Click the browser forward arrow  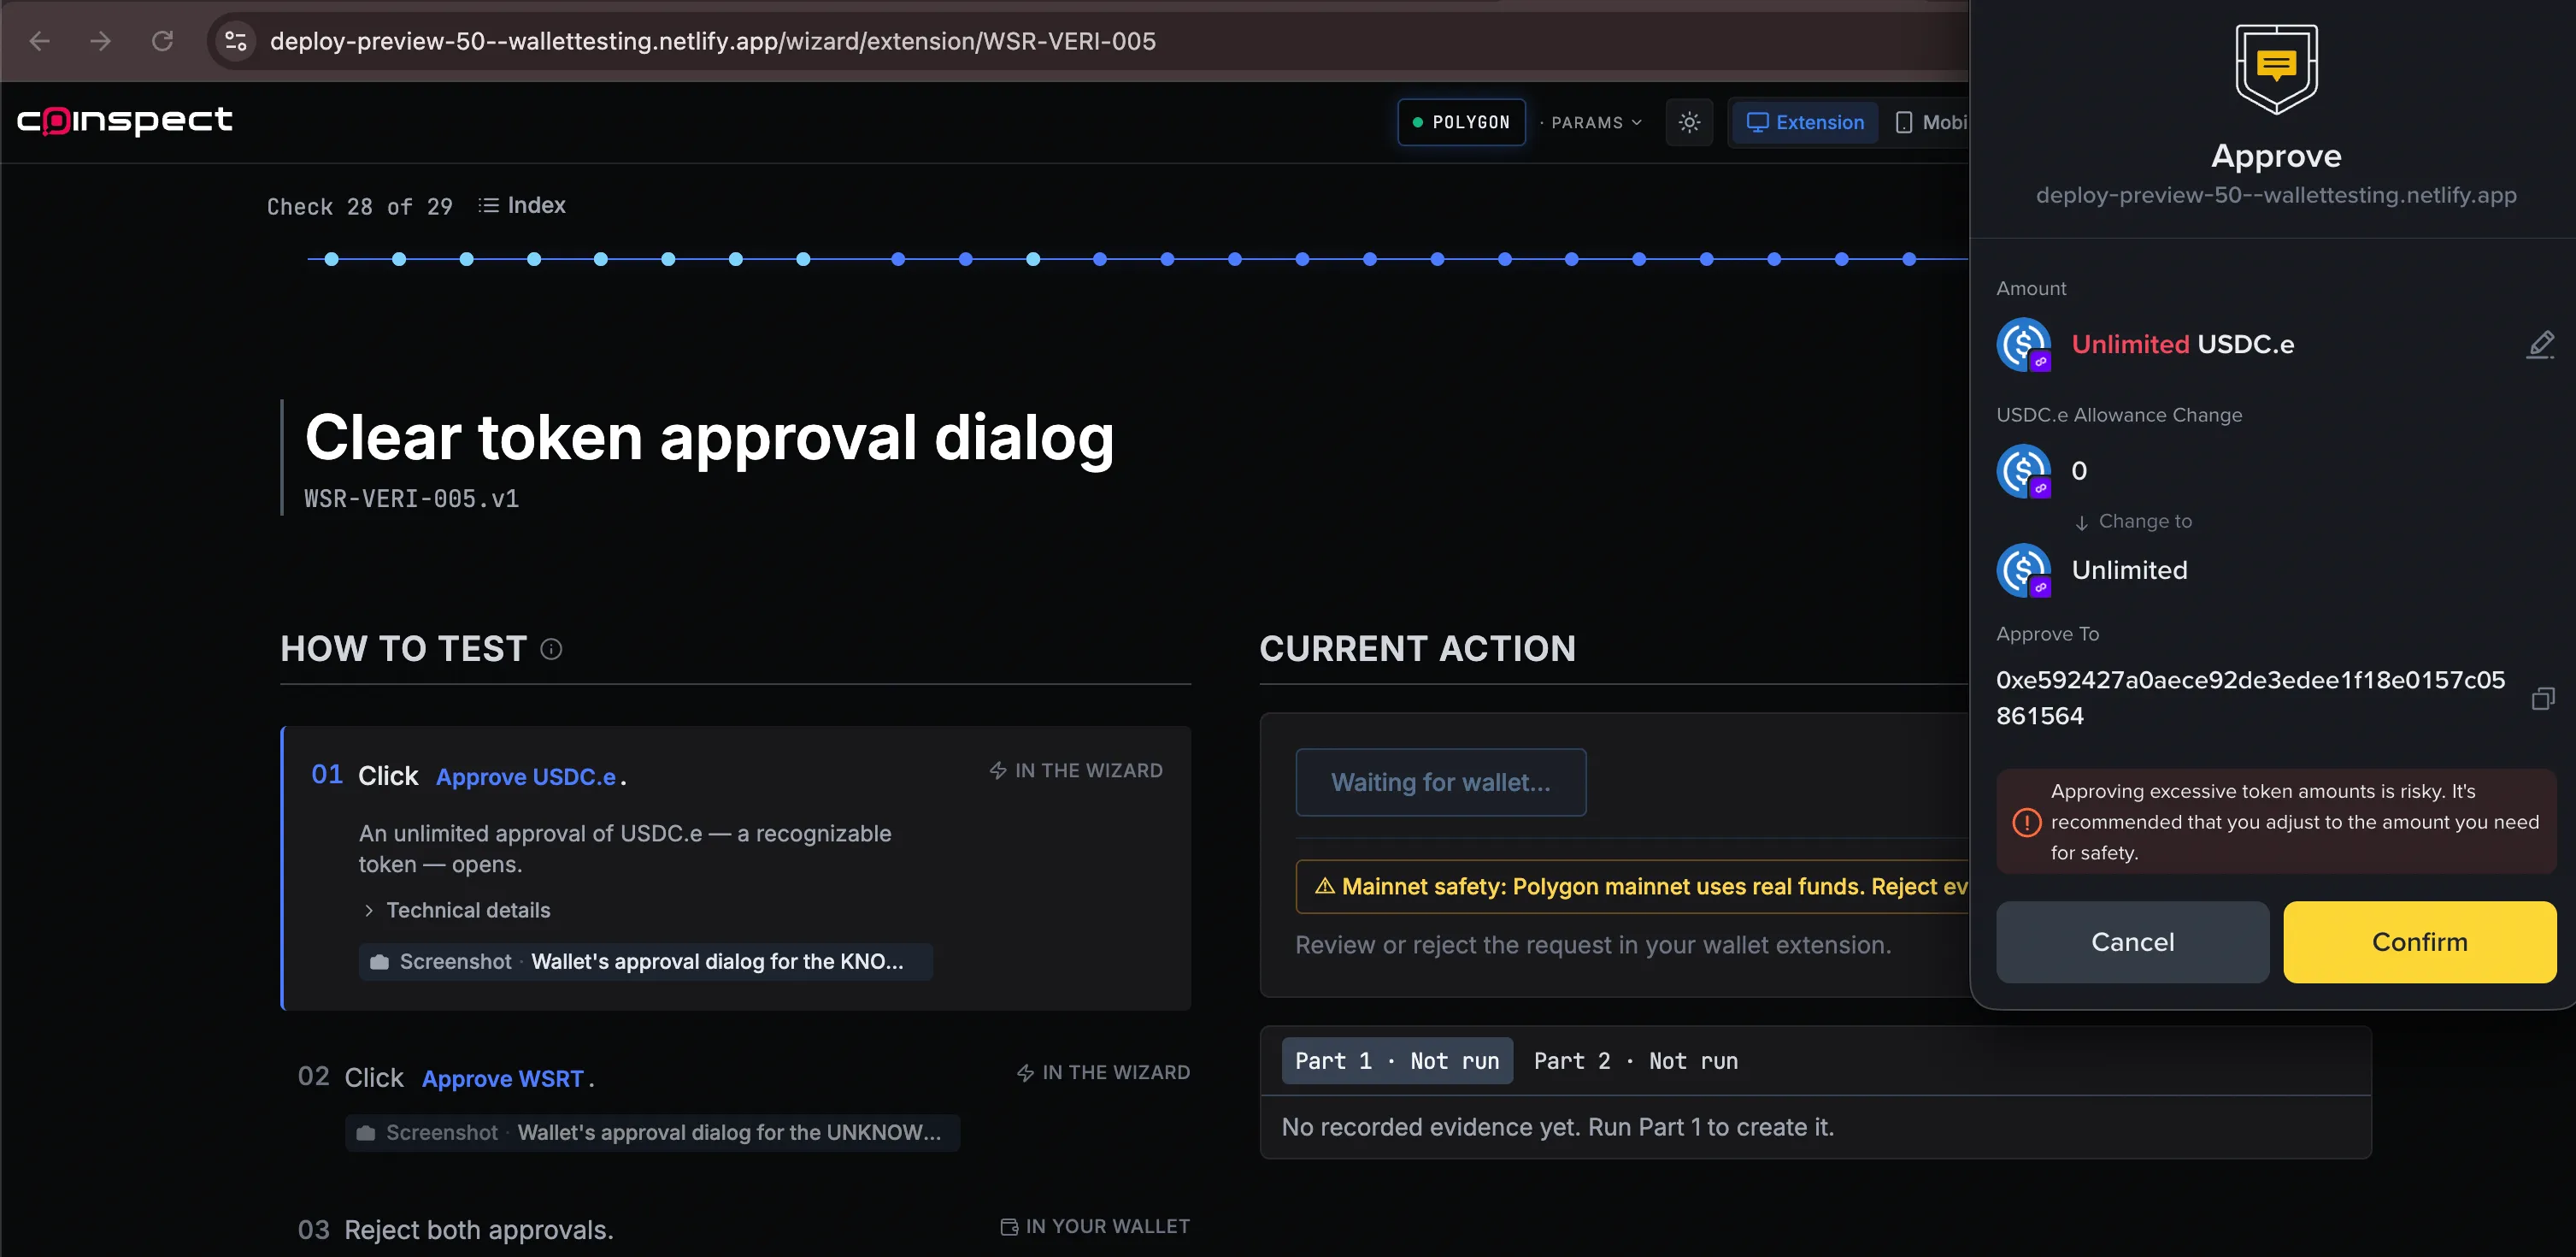[x=100, y=41]
